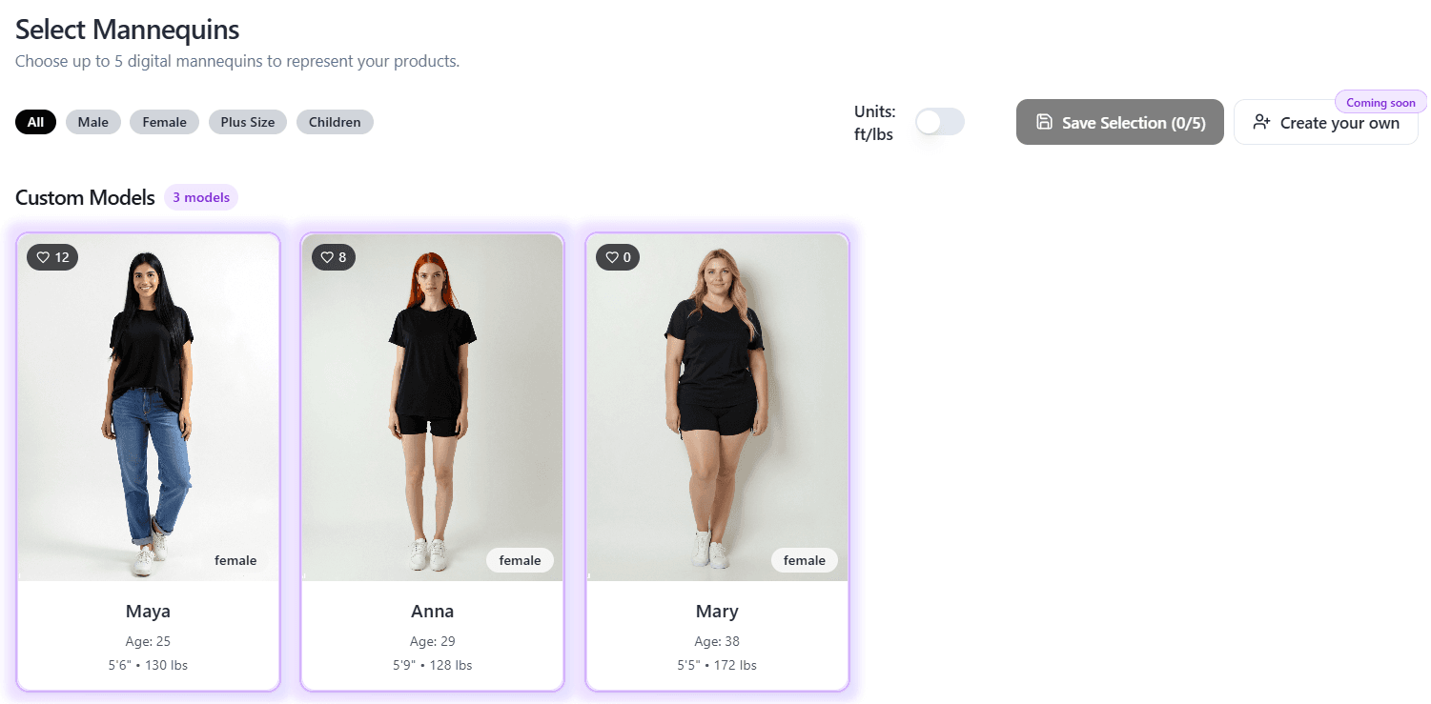The height and width of the screenshot is (704, 1431).
Task: Click the female badge on Anna's card
Action: click(x=520, y=560)
